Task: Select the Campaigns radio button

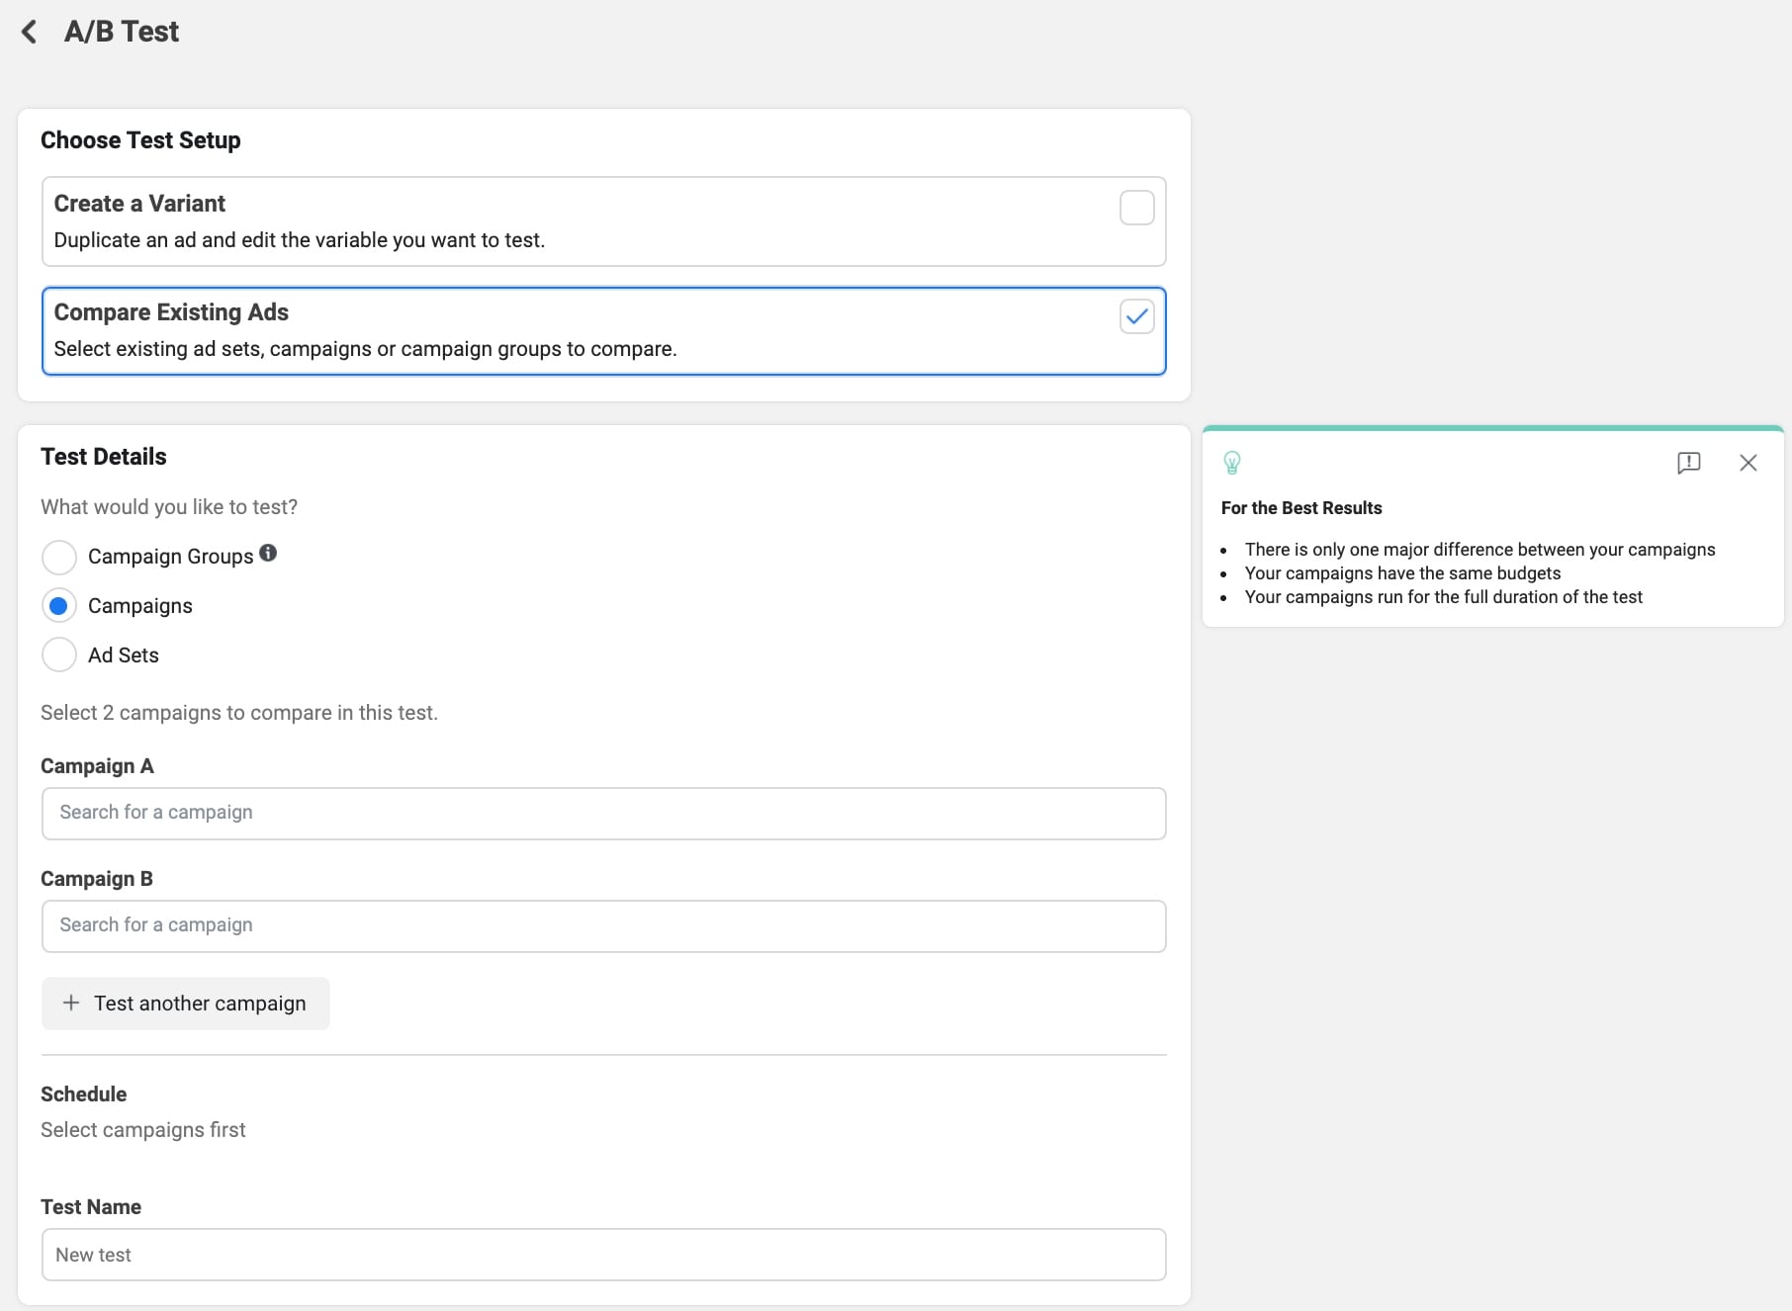Action: tap(59, 606)
